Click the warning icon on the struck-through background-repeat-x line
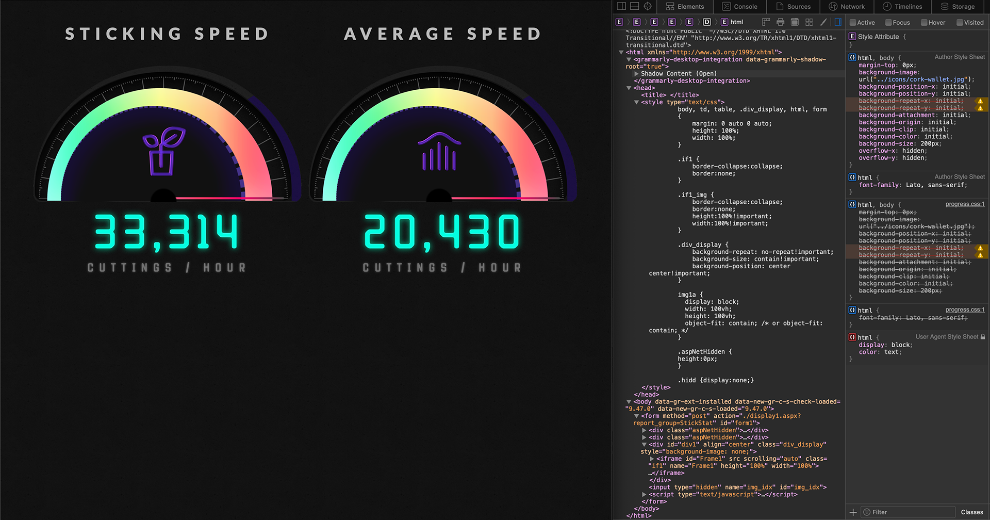This screenshot has width=990, height=520. (x=980, y=248)
